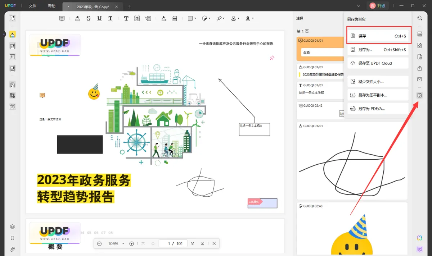Go to last page arrow
The width and height of the screenshot is (432, 256).
(203, 244)
